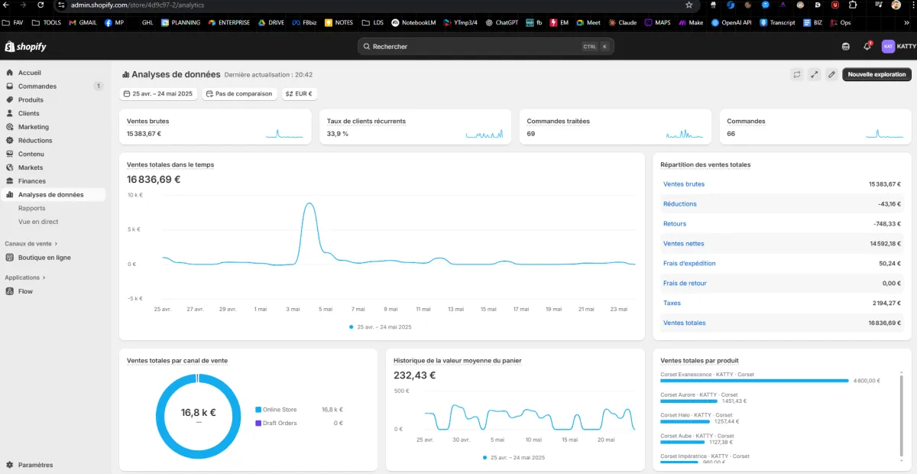
Task: Open the date range picker 25 avr. – 24 mai 2025
Action: (159, 94)
